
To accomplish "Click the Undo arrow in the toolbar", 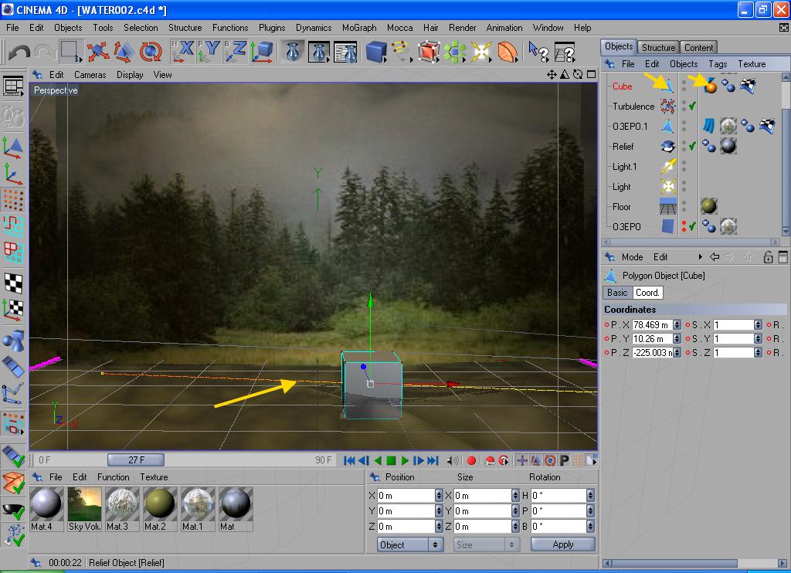I will [19, 53].
